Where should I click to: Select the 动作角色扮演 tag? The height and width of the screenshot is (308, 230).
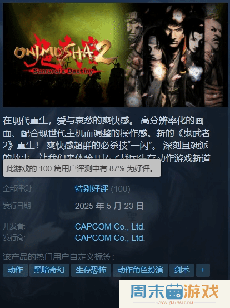pos(141,270)
